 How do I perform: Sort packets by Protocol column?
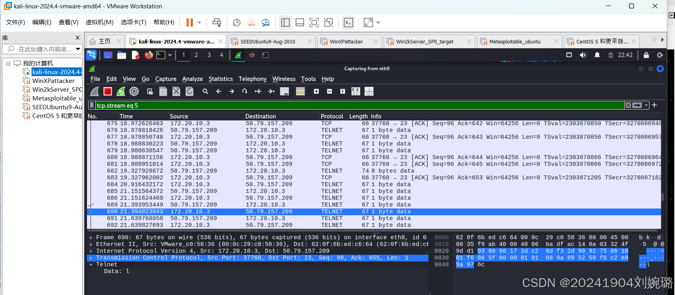tap(332, 116)
